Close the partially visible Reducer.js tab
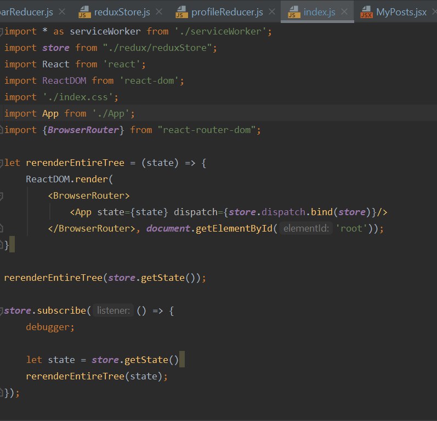437x421 pixels. [x=61, y=12]
